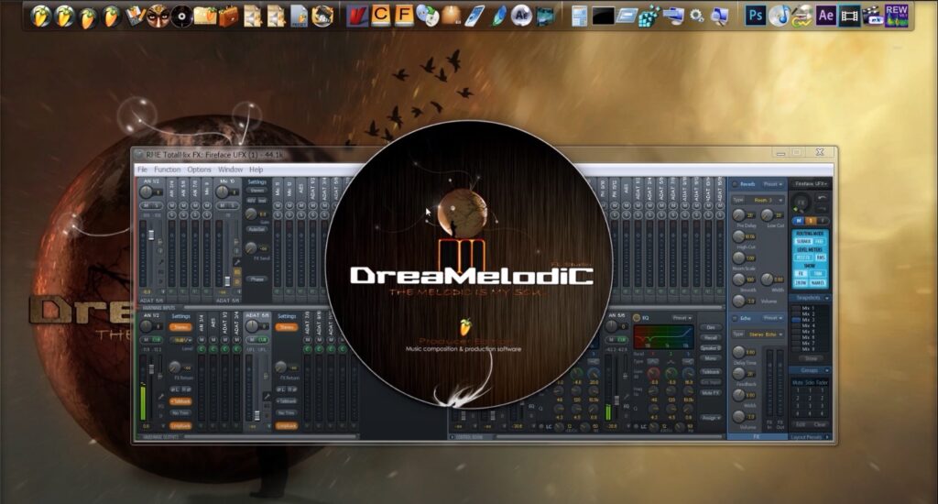Open the film strip dock icon
The image size is (938, 504).
click(849, 16)
